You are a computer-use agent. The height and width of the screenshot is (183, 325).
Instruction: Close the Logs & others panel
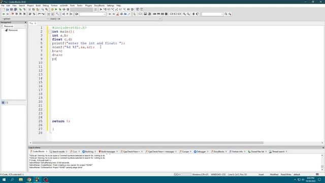323,147
